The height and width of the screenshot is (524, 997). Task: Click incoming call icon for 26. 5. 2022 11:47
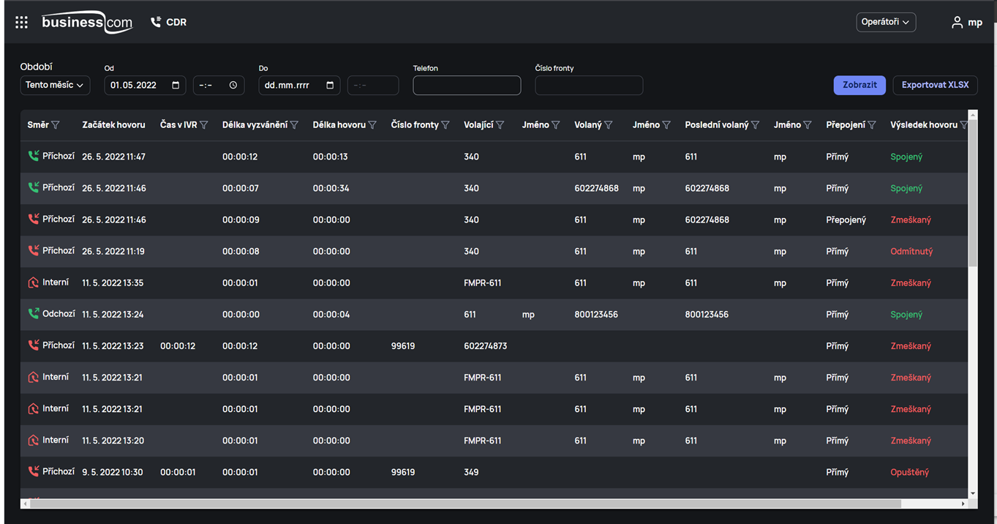pyautogui.click(x=33, y=156)
